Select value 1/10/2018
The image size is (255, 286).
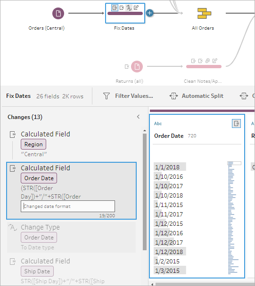coord(170,195)
